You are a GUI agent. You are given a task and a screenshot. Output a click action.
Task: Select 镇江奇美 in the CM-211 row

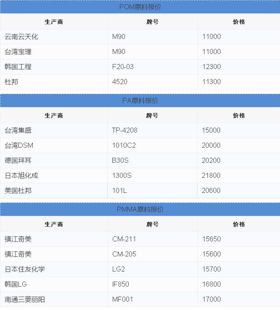point(54,239)
